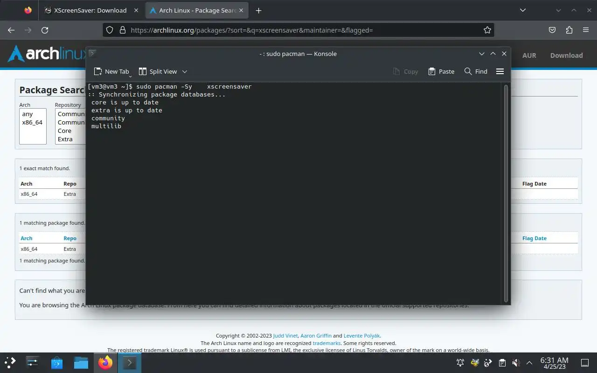Click the Konsole title bar terminal icon
This screenshot has width=597, height=373.
[92, 53]
